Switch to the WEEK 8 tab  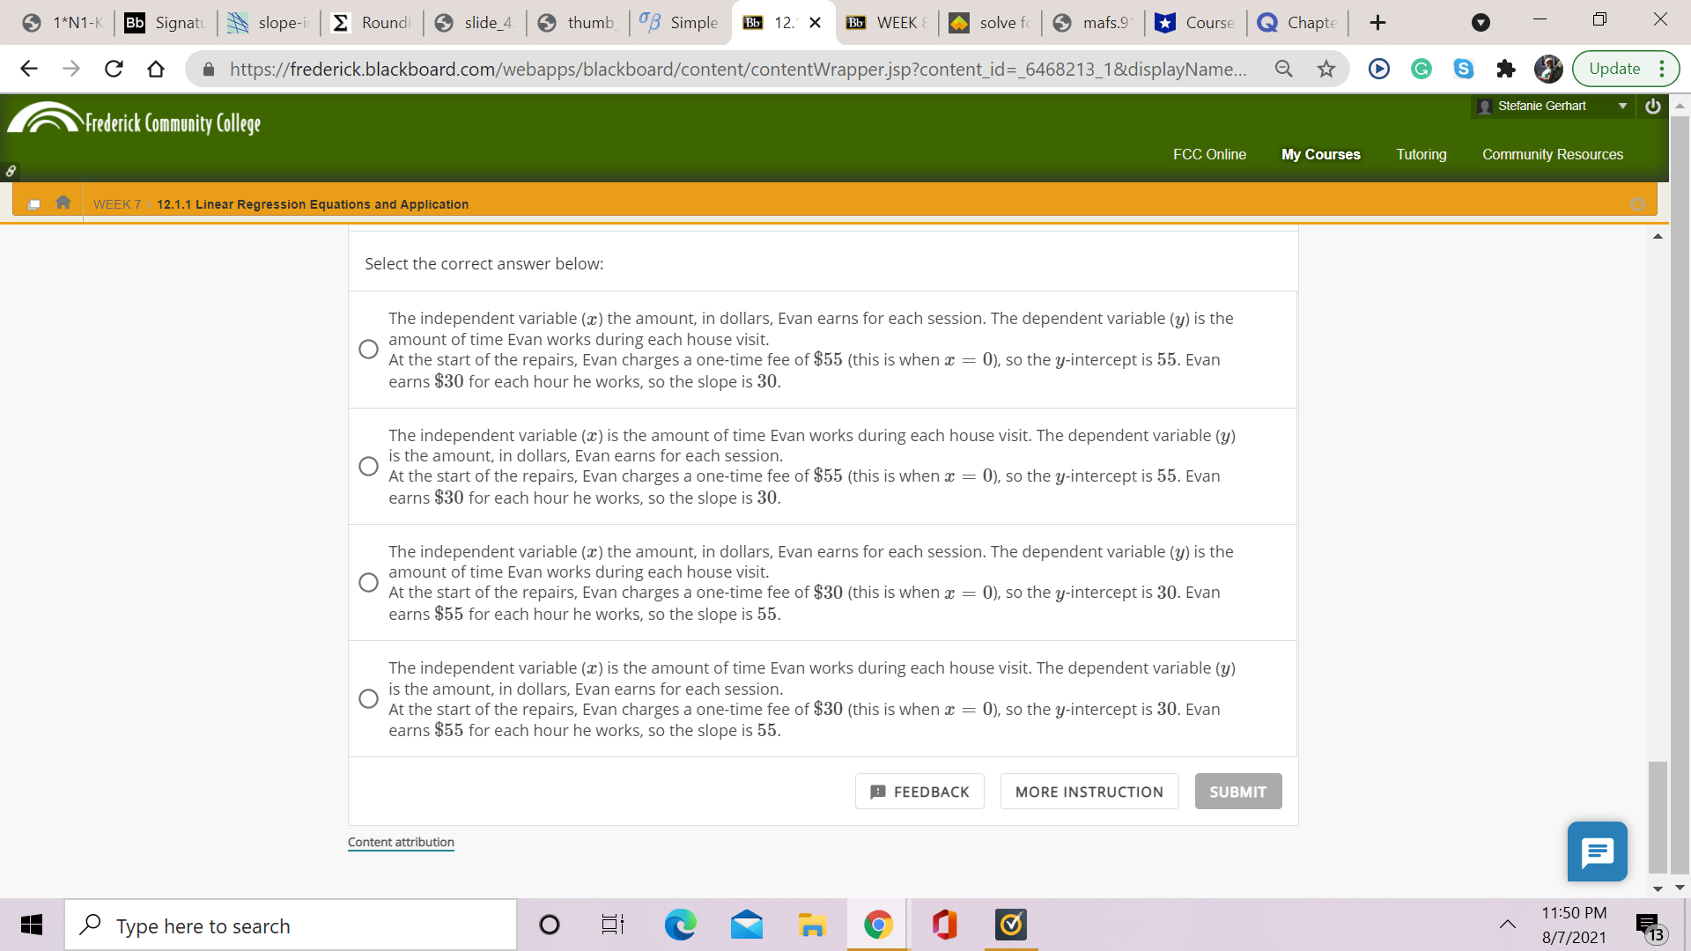tap(886, 22)
